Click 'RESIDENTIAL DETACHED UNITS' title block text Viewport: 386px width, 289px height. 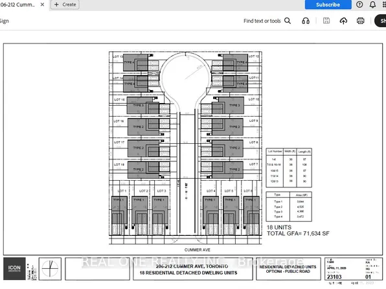pyautogui.click(x=288, y=267)
